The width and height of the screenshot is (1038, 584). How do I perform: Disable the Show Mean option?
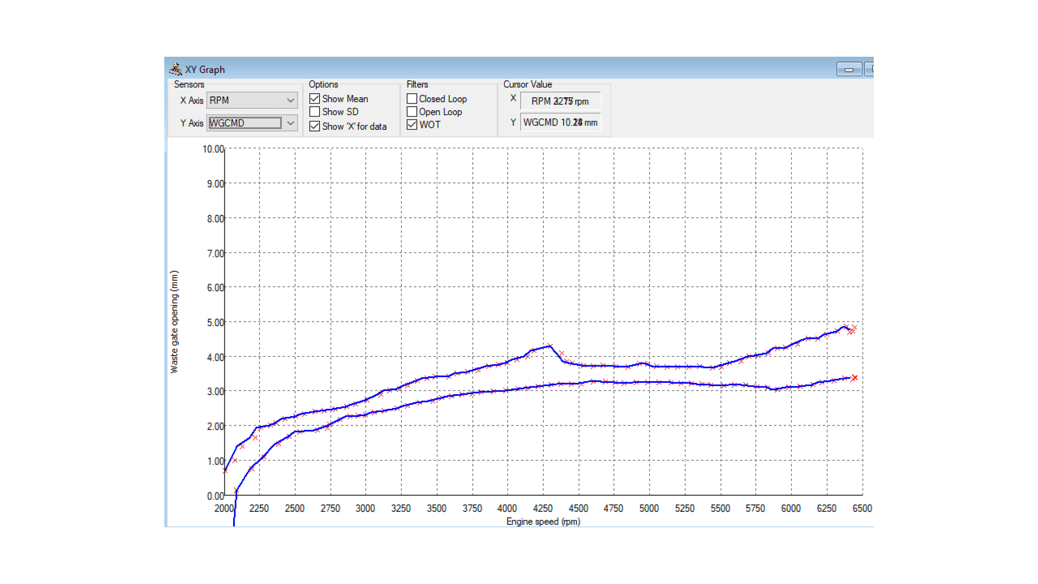click(x=314, y=98)
